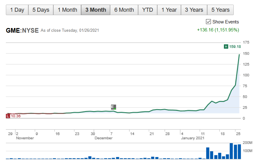
Task: Click the GME:NYSE ticker title
Action: 22,31
